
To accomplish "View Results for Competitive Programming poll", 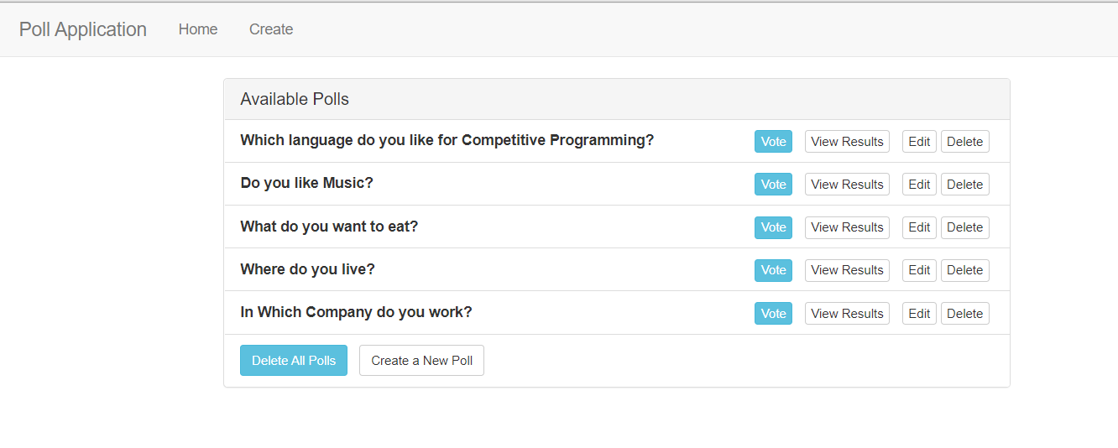I will click(847, 142).
